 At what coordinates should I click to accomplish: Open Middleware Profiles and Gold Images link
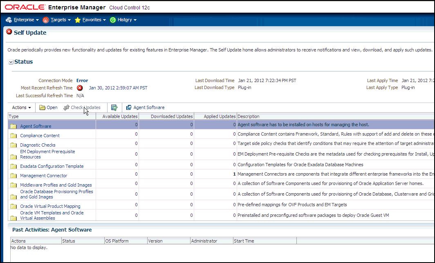click(56, 185)
